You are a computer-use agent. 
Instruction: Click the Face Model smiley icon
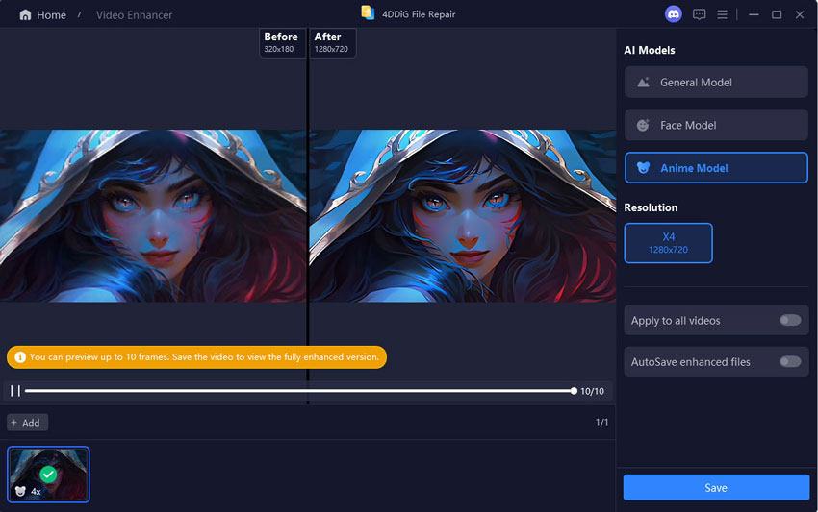[643, 125]
